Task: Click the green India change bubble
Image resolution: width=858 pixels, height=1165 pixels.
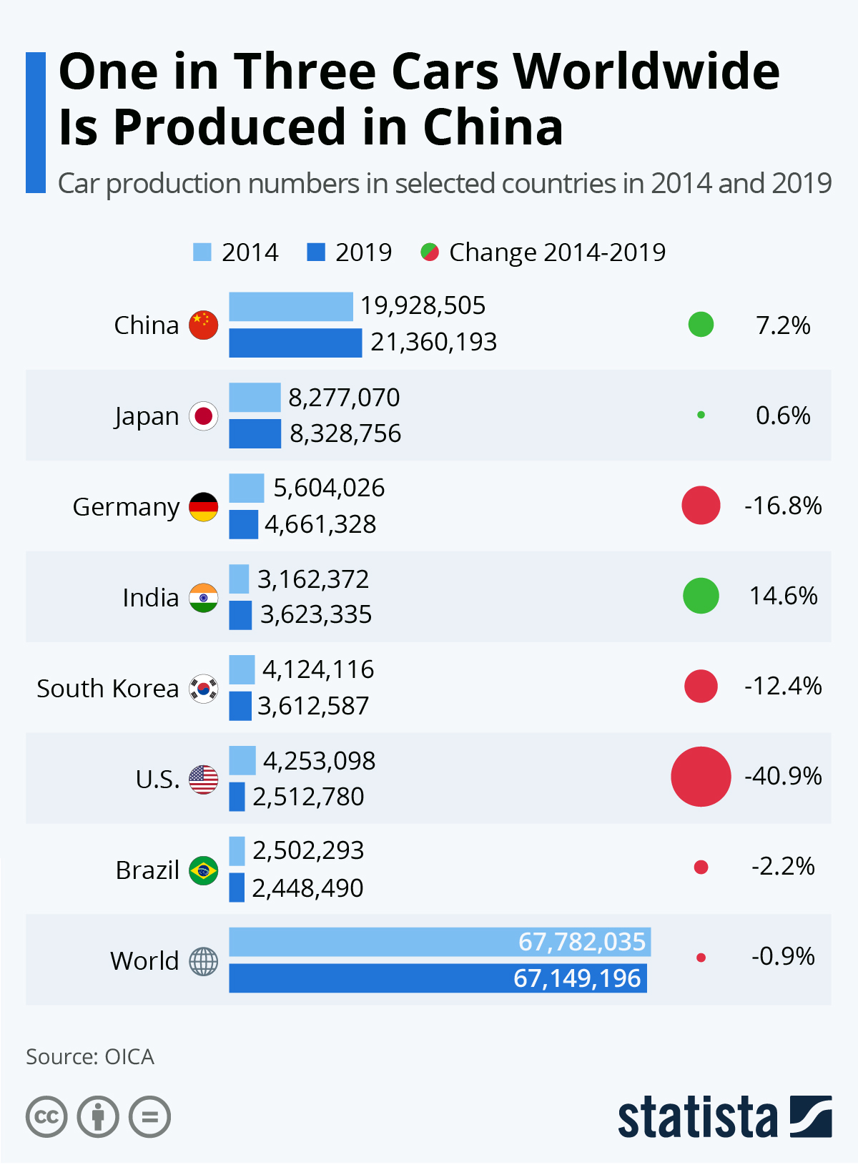Action: coord(701,596)
